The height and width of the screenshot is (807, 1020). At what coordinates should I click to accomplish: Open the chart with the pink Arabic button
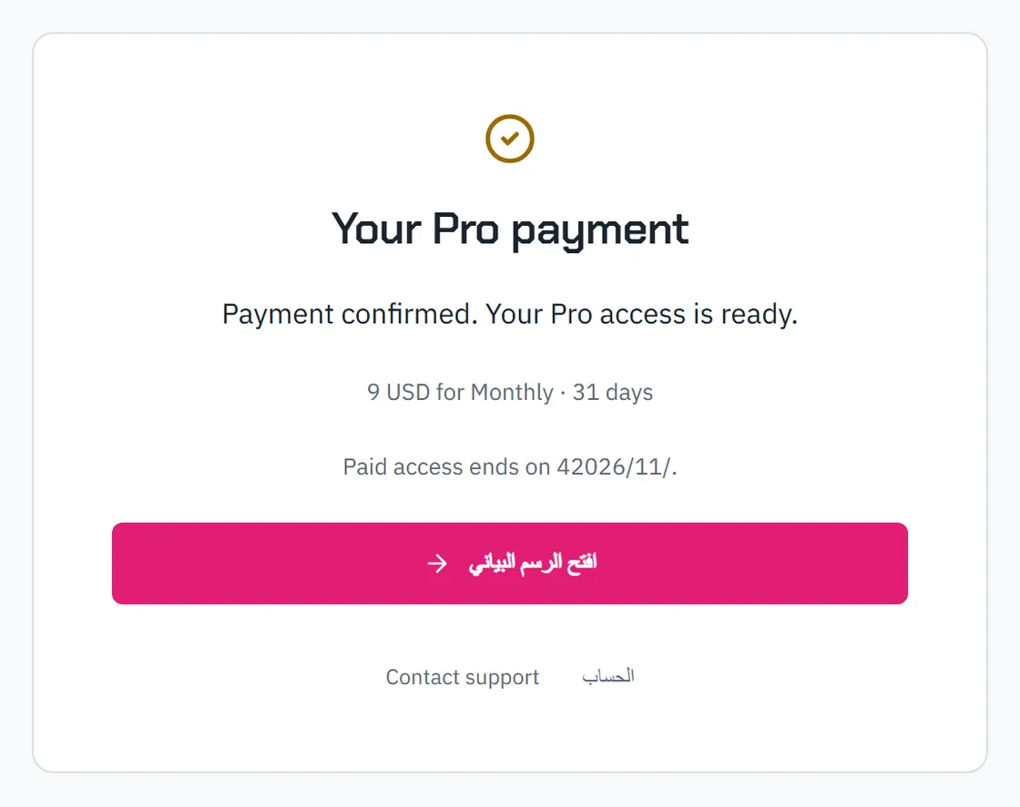pos(509,564)
